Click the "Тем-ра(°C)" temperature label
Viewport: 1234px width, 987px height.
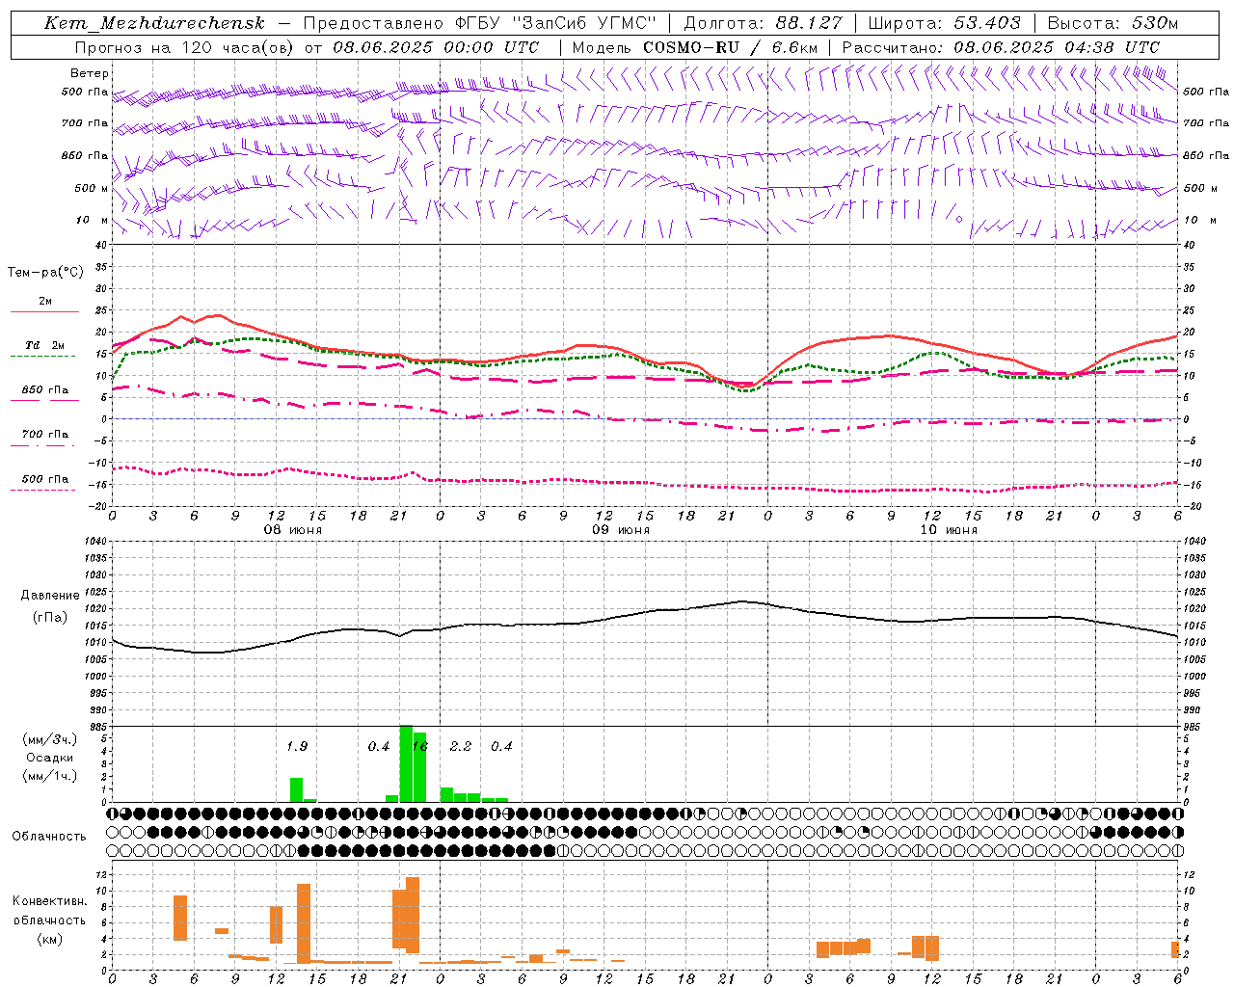click(x=45, y=273)
